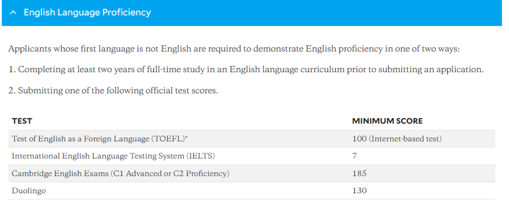Click the intro sentence about first language

click(234, 49)
